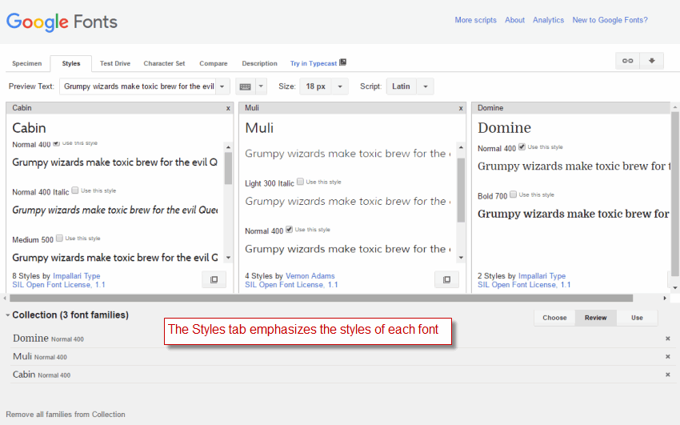Select the Styles tab
The width and height of the screenshot is (680, 425).
click(x=71, y=63)
